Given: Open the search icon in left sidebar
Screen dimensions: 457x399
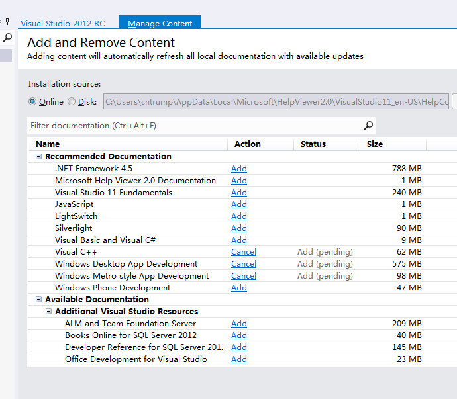Looking at the screenshot, I should [7, 38].
